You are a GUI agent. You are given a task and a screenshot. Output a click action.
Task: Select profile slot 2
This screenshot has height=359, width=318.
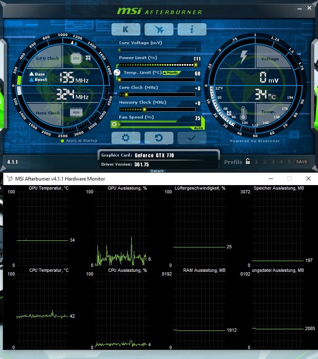(264, 162)
